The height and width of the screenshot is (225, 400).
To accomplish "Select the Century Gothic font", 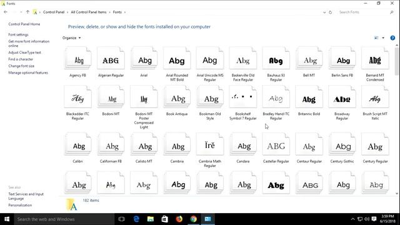I will pos(342,144).
